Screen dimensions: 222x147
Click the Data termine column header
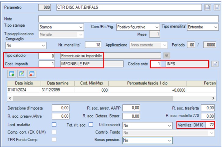[58, 83]
